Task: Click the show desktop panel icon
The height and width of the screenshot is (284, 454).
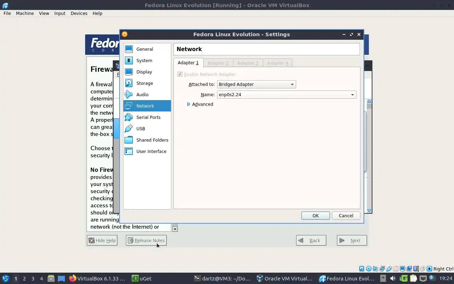Action: (x=61, y=278)
